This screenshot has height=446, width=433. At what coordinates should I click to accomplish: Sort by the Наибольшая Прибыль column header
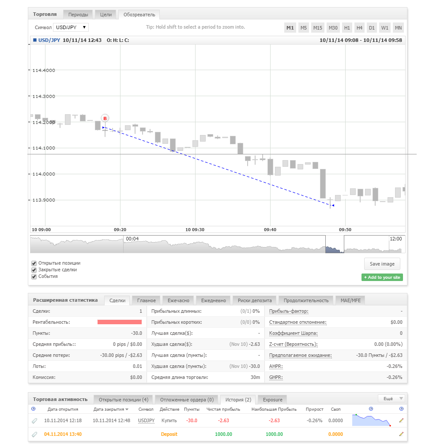coord(274,409)
